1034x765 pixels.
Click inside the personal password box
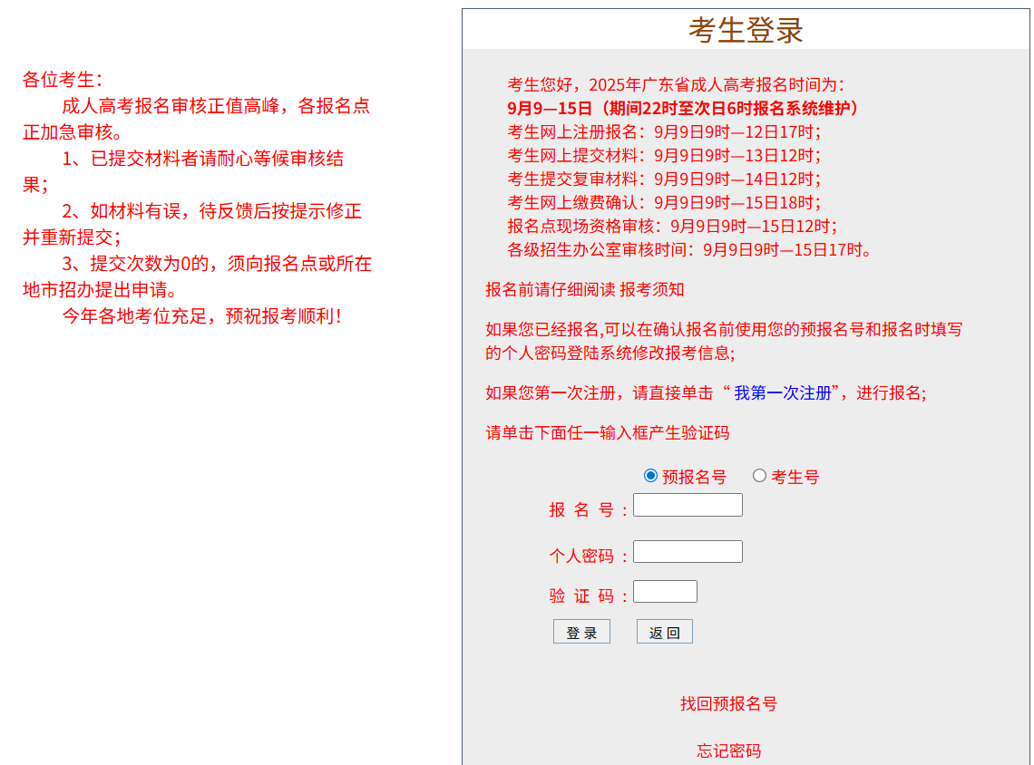click(688, 550)
